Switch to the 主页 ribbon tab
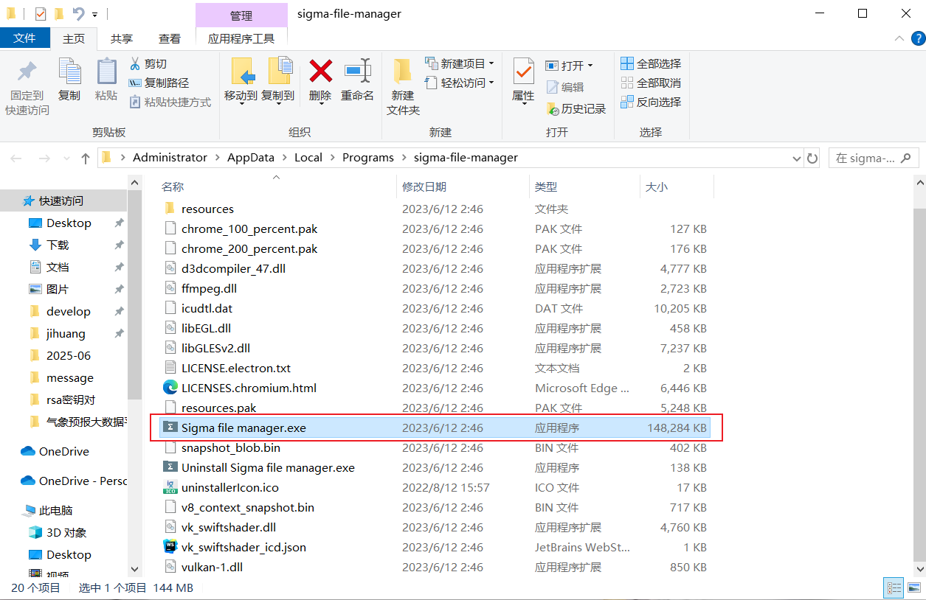This screenshot has height=600, width=926. click(x=74, y=38)
